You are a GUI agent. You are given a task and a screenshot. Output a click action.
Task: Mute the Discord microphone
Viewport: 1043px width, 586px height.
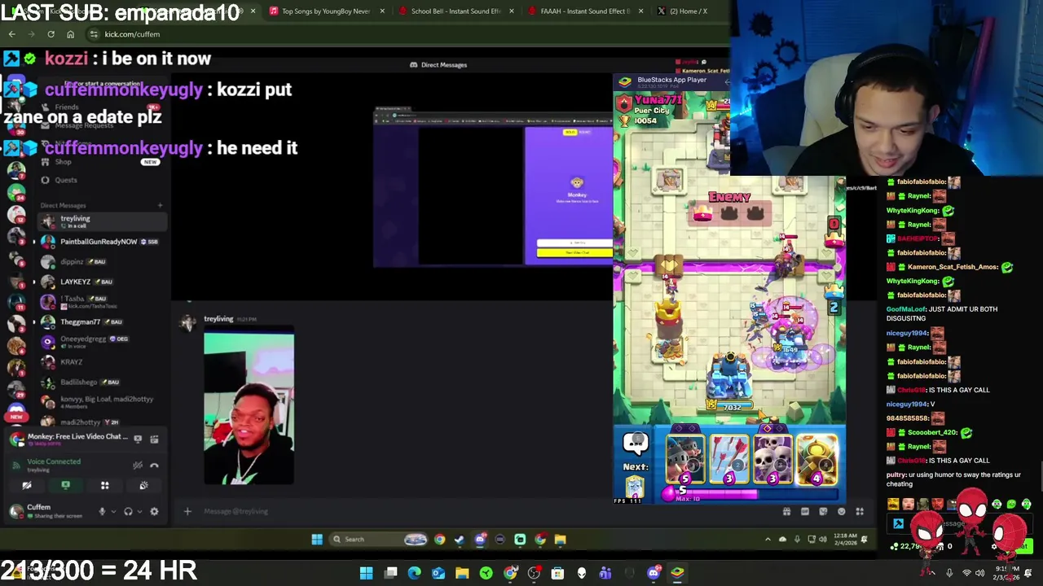102,511
